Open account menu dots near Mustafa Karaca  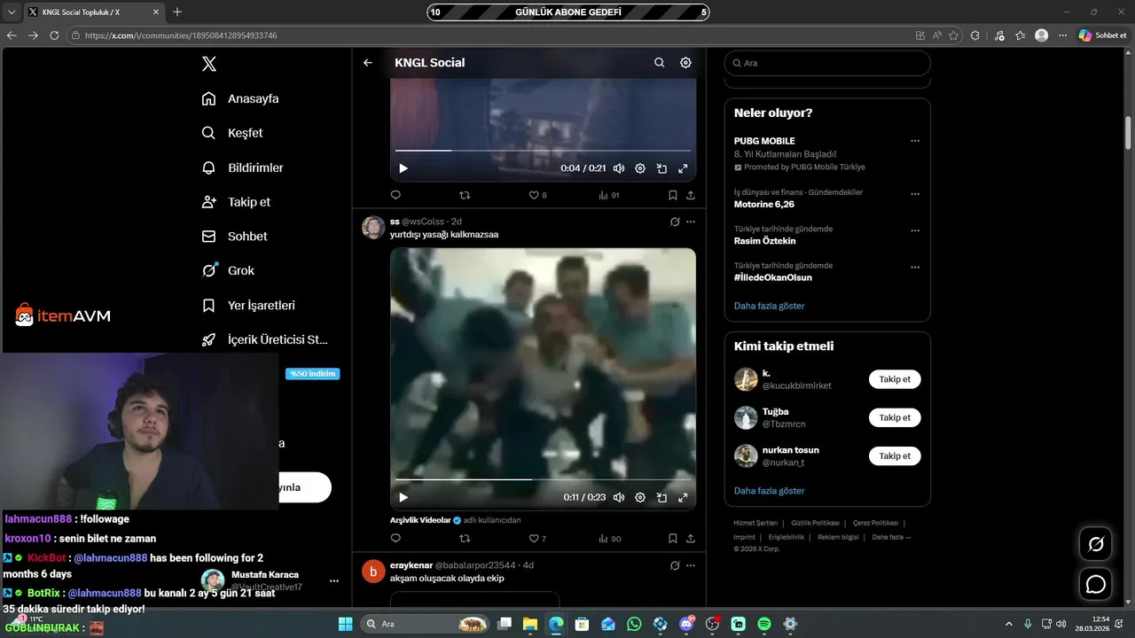334,581
